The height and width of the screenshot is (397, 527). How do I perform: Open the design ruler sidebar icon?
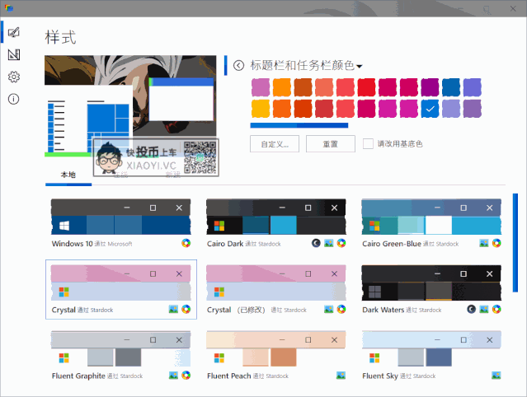[x=14, y=54]
